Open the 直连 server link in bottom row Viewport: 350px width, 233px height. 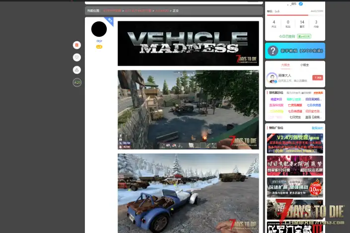314,117
